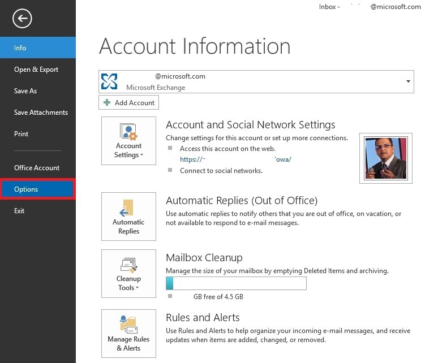Click 'Account and Social Network Settings' heading
The height and width of the screenshot is (363, 421).
[x=251, y=125]
